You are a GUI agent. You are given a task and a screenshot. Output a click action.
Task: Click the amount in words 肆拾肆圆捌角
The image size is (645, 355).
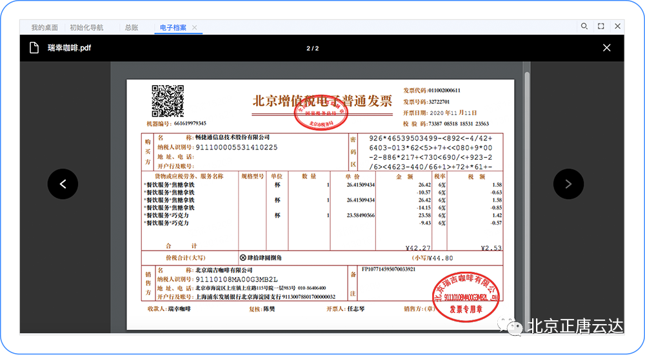(x=264, y=258)
